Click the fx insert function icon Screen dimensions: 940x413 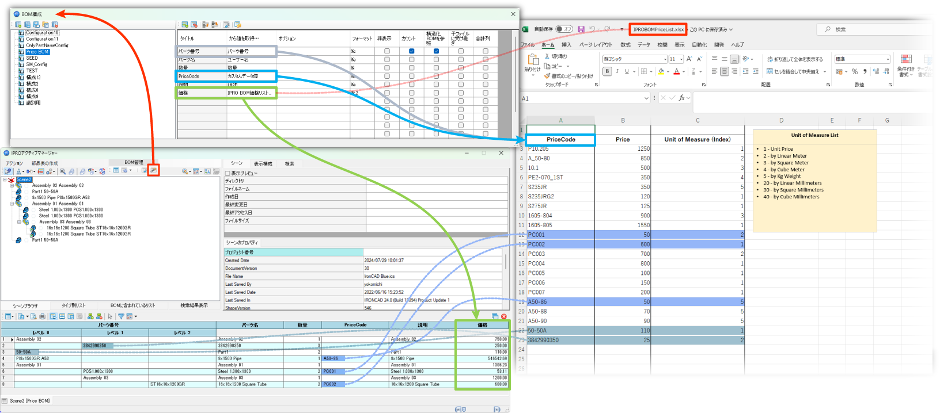(682, 98)
